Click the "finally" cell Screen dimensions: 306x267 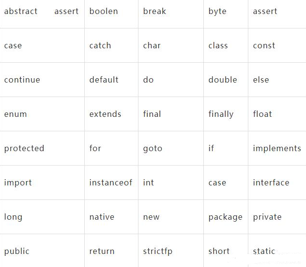point(221,114)
